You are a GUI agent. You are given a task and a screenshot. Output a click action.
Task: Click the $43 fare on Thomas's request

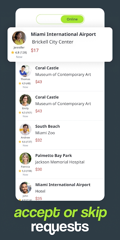pyautogui.click(x=38, y=82)
